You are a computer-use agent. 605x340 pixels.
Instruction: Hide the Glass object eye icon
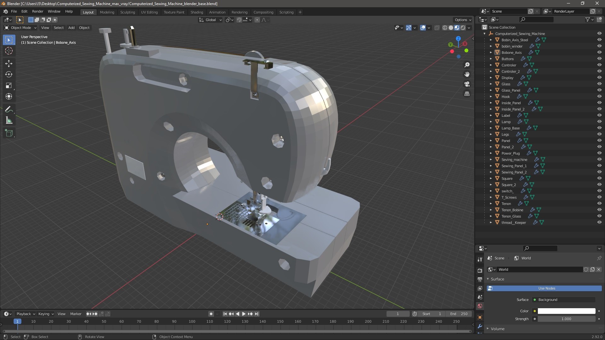(599, 84)
